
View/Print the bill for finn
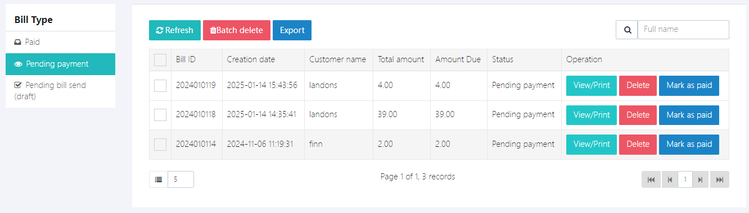592,144
